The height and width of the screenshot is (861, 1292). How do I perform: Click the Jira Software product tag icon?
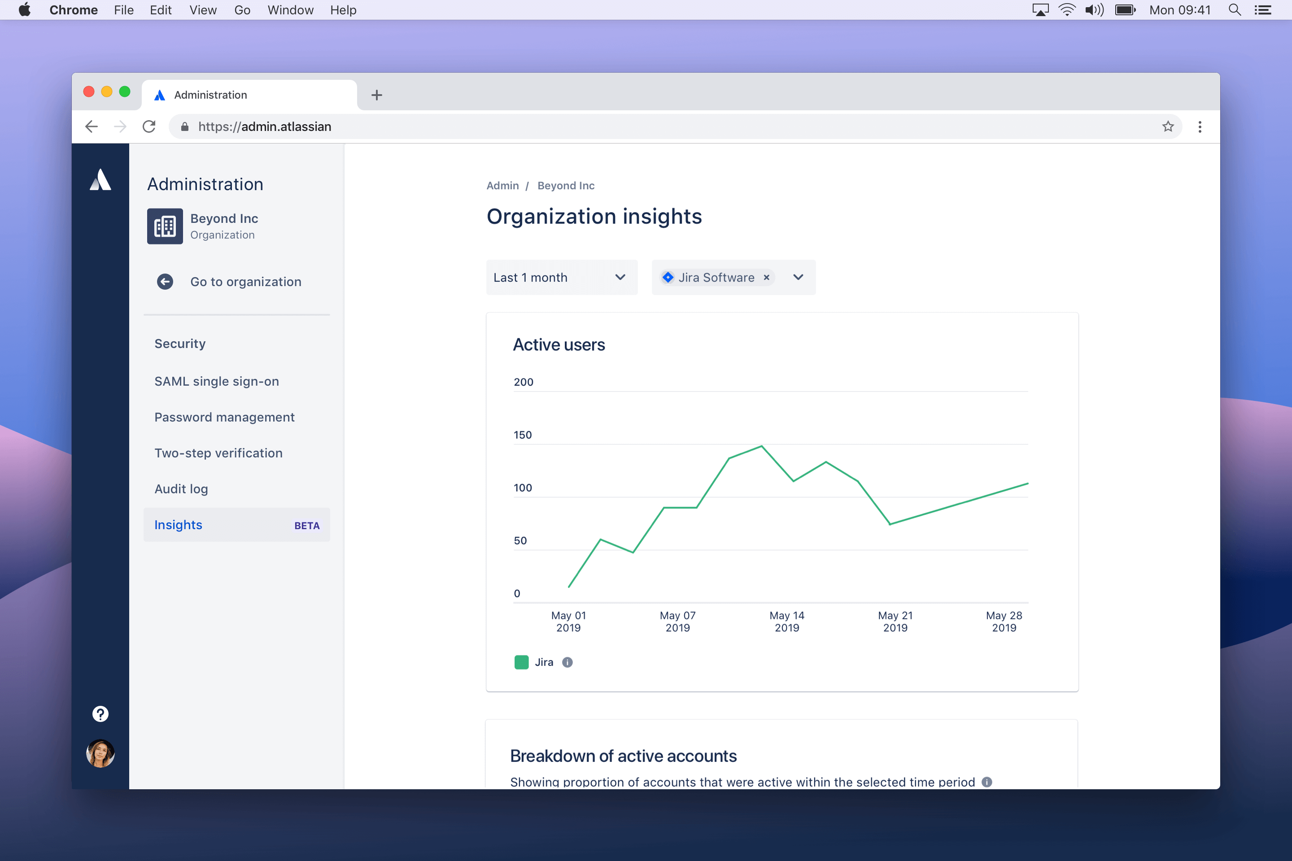click(669, 278)
